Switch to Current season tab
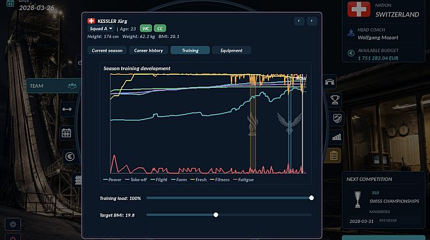Viewport: 430px width, 240px height. tap(107, 50)
